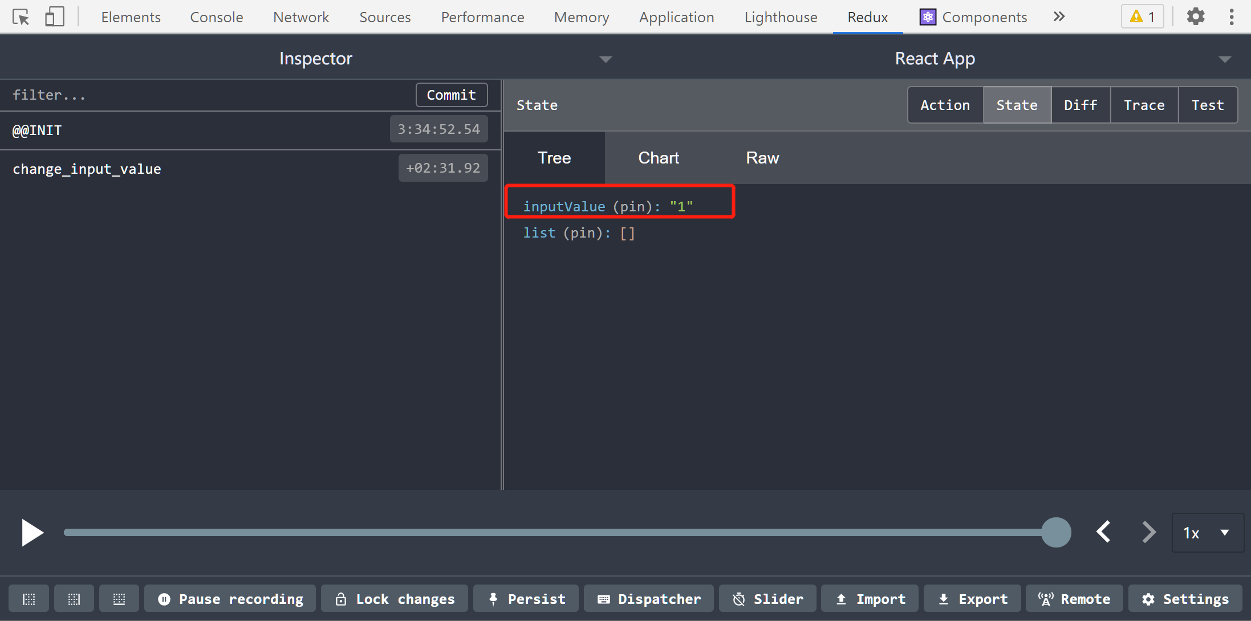Click the timeline slider handle
This screenshot has height=621, width=1251.
(1056, 532)
